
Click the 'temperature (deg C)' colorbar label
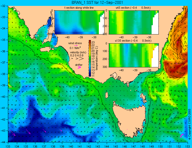click(x=97, y=58)
